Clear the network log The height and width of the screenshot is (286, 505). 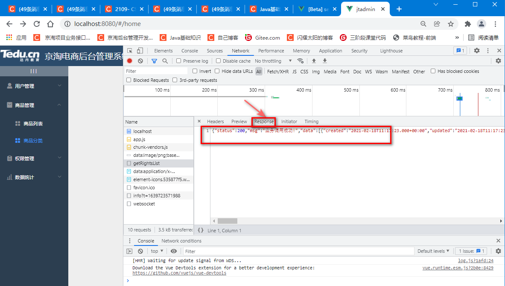(140, 61)
